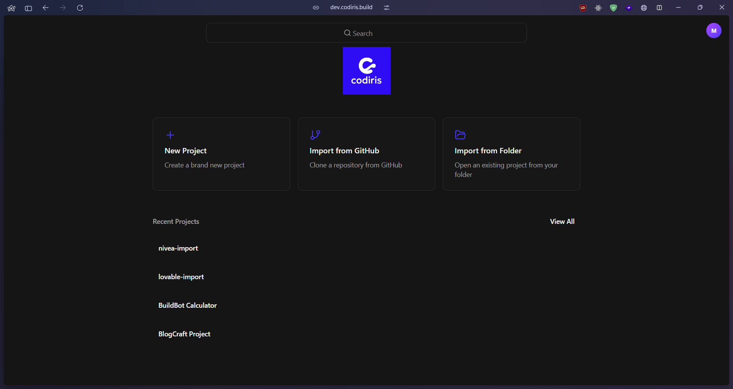This screenshot has width=733, height=389.
Task: Click the codiris logo
Action: tap(366, 71)
